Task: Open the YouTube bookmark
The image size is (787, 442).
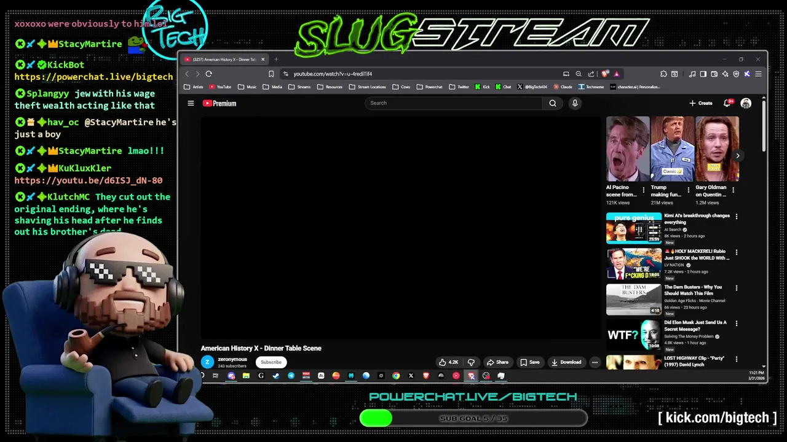Action: (x=220, y=87)
